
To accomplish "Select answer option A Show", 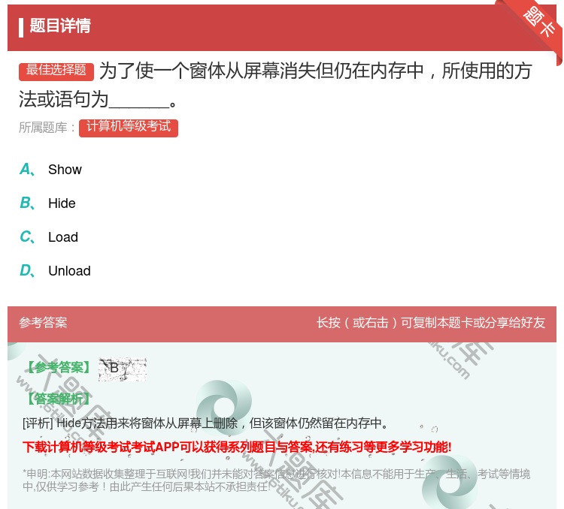I will coord(50,170).
